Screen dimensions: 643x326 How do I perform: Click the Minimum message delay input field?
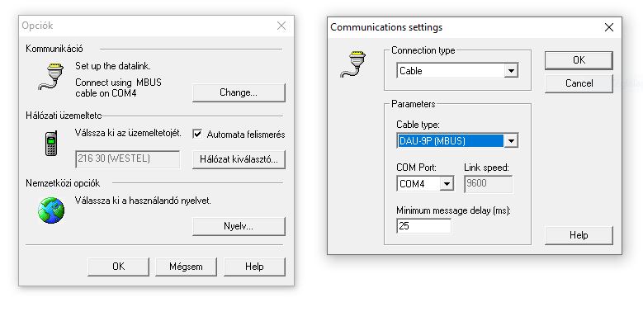click(424, 226)
